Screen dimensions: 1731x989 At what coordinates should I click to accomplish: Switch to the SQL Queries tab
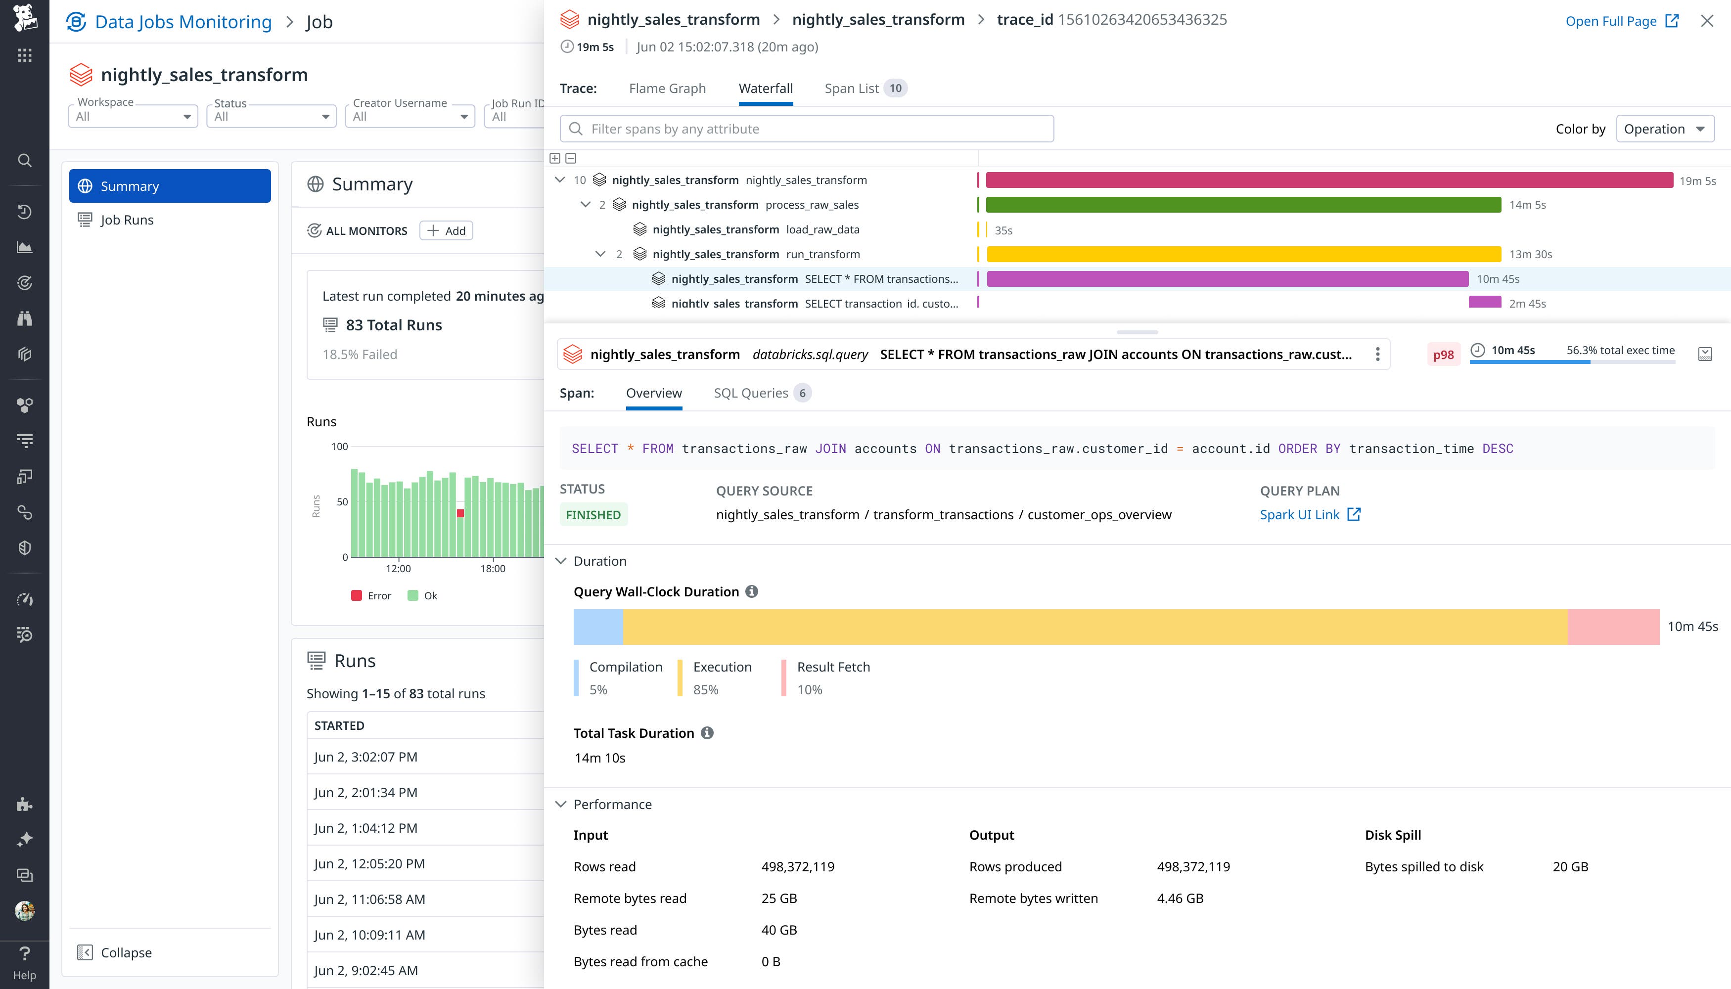pyautogui.click(x=751, y=393)
